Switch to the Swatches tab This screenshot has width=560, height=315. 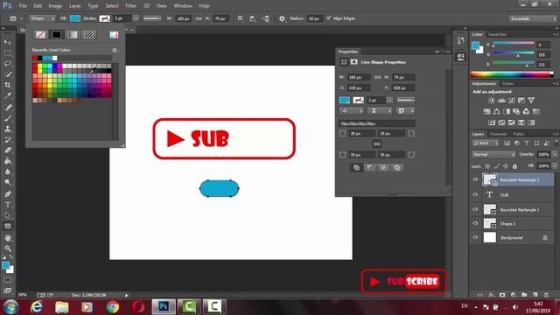(497, 34)
